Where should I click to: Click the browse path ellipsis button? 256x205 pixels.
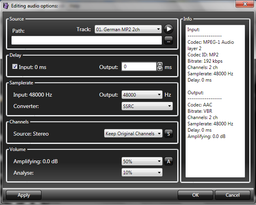(169, 41)
